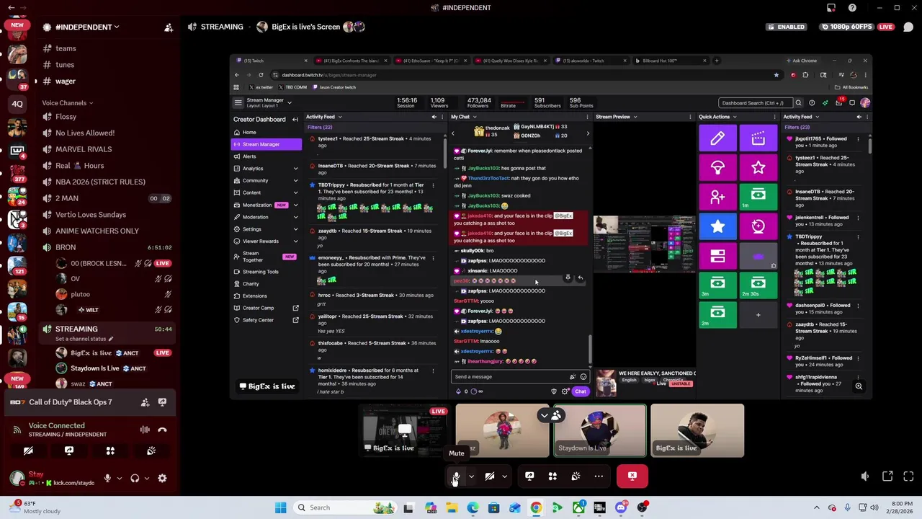Viewport: 922px width, 519px height.
Task: Select Staydown Is Live participant tile
Action: (x=599, y=430)
